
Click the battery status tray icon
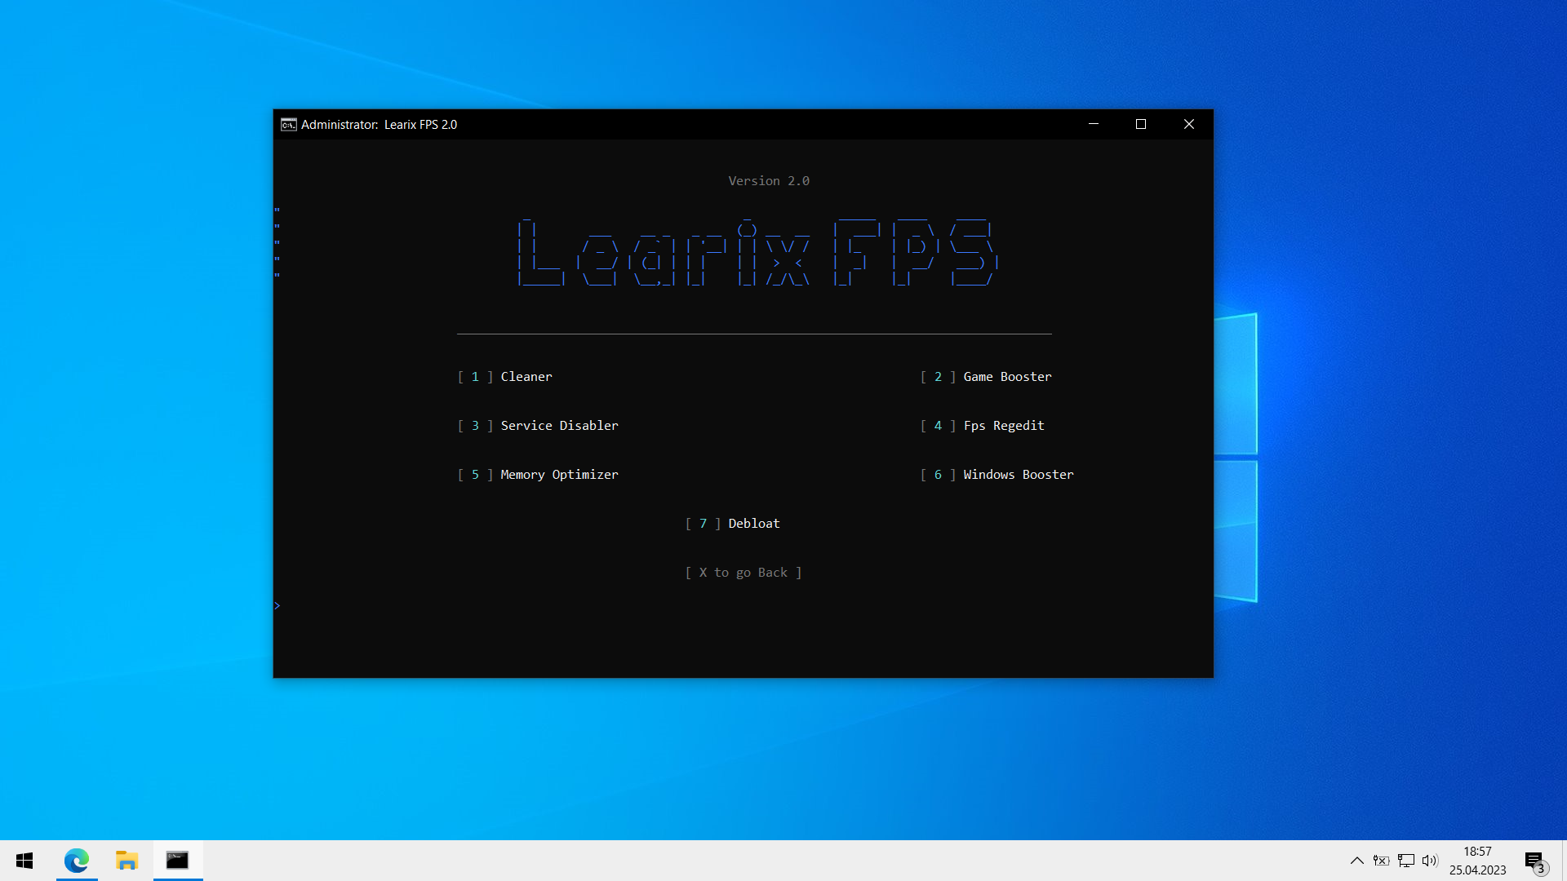pos(1381,861)
